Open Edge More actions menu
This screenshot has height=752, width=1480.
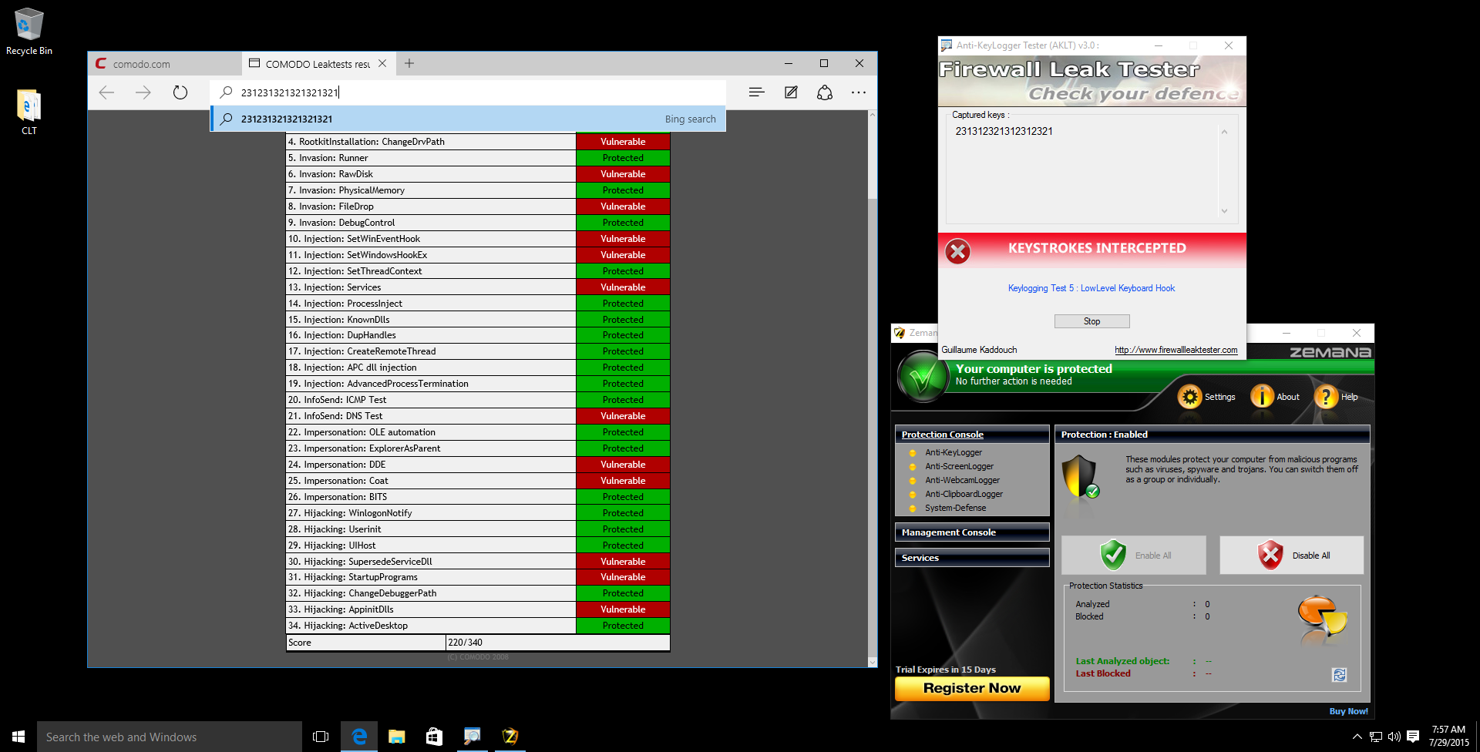point(859,92)
